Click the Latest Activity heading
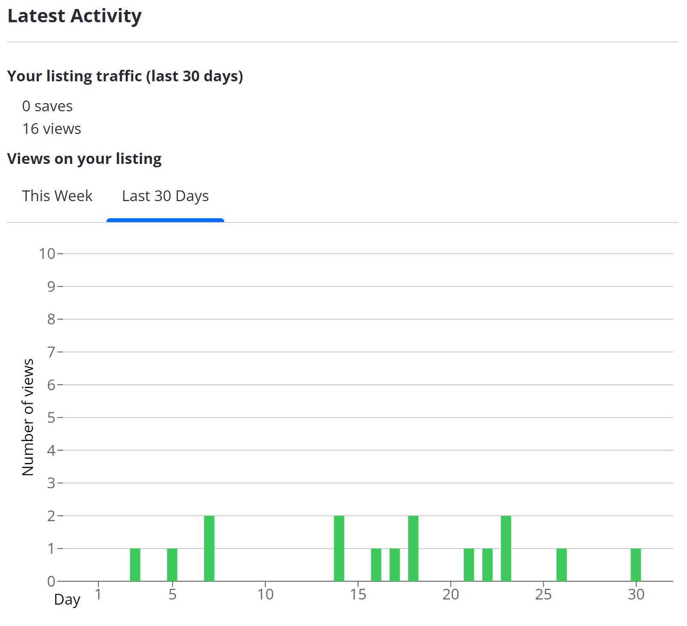Screen dimensions: 687x626 click(74, 16)
